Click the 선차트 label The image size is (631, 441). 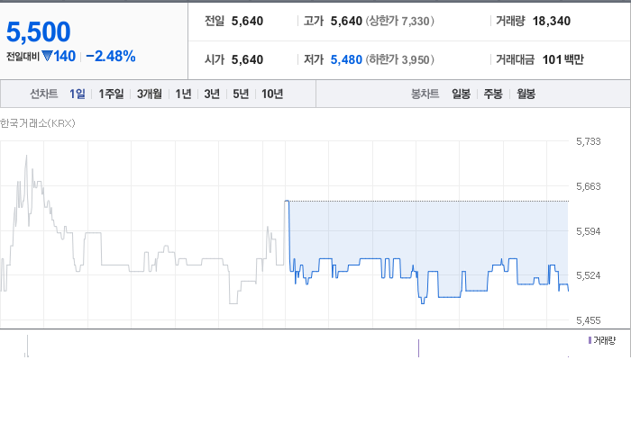(x=44, y=94)
